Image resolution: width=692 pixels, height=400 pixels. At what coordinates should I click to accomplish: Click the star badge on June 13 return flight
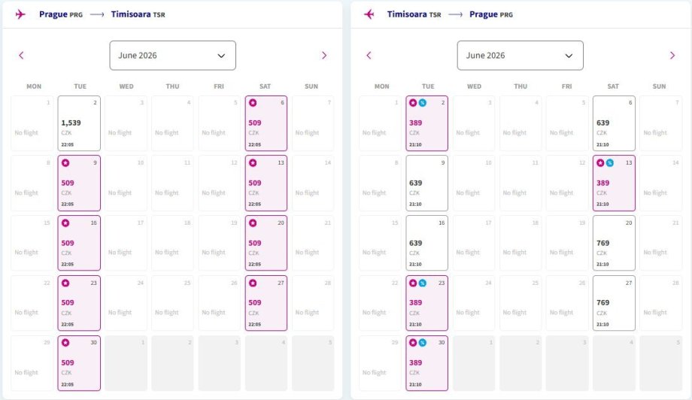click(600, 162)
